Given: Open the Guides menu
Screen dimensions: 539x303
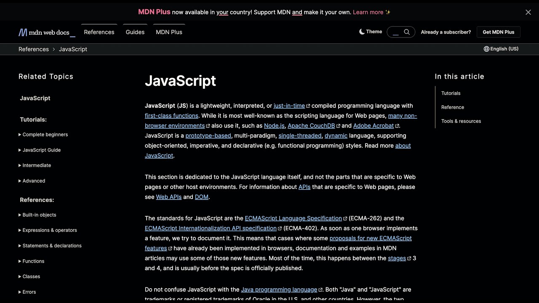Looking at the screenshot, I should click(x=135, y=32).
